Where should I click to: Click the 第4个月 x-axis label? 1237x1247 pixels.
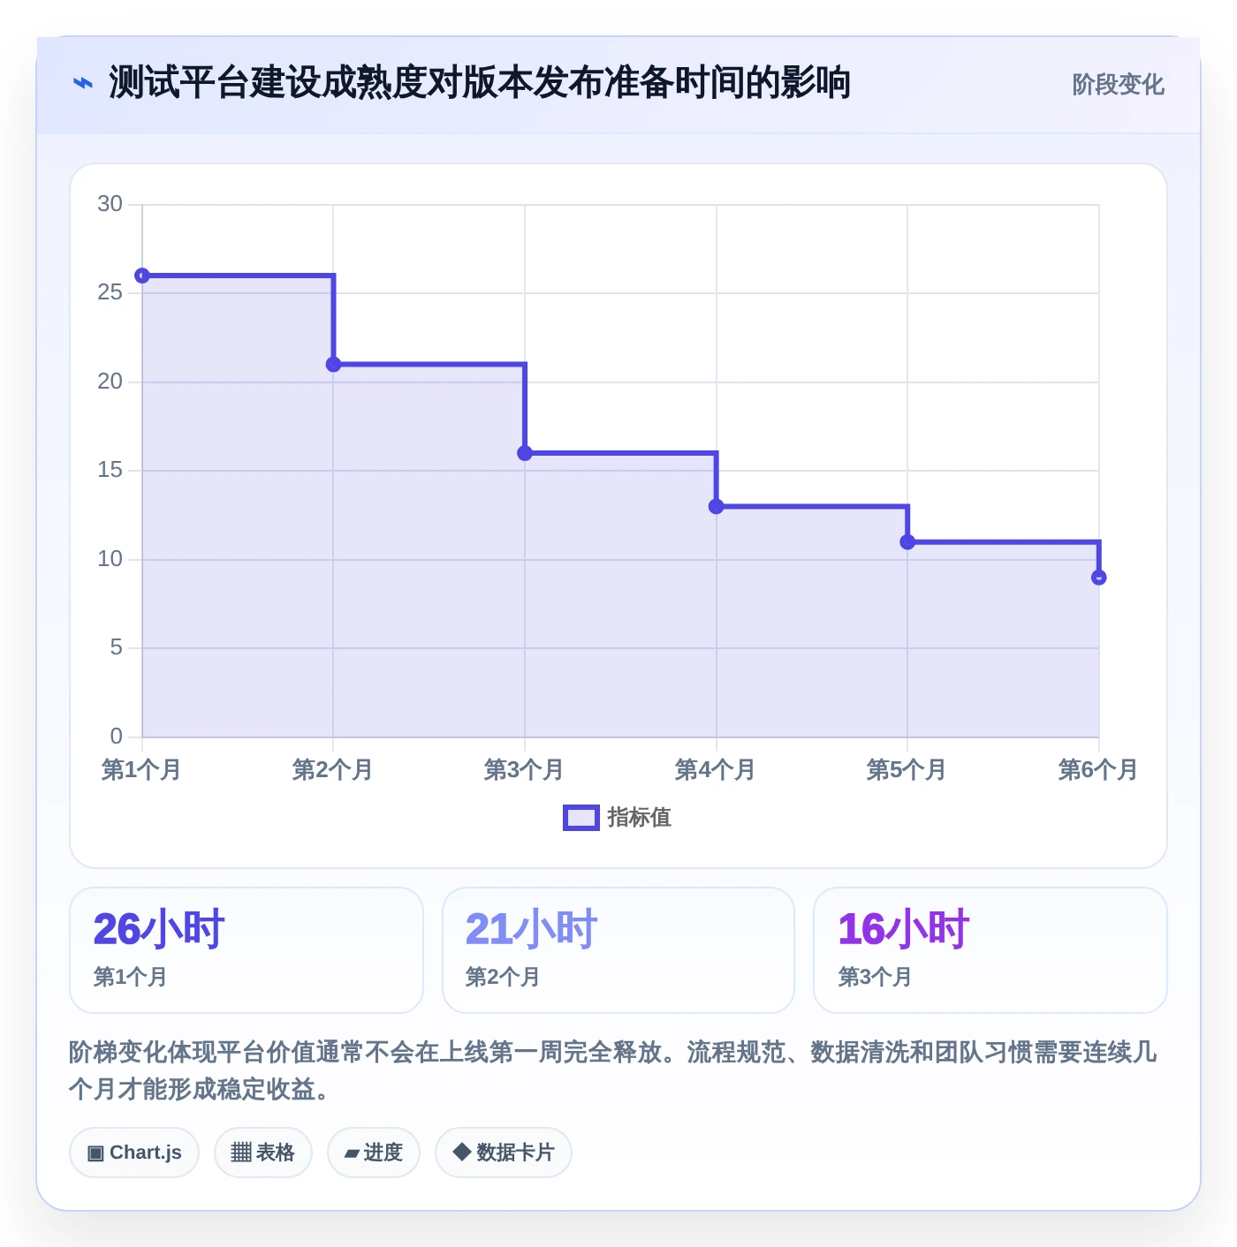click(715, 770)
